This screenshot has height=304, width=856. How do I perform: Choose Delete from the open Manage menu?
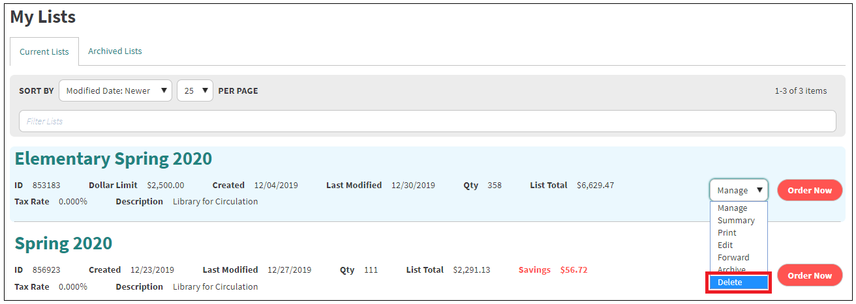click(739, 283)
